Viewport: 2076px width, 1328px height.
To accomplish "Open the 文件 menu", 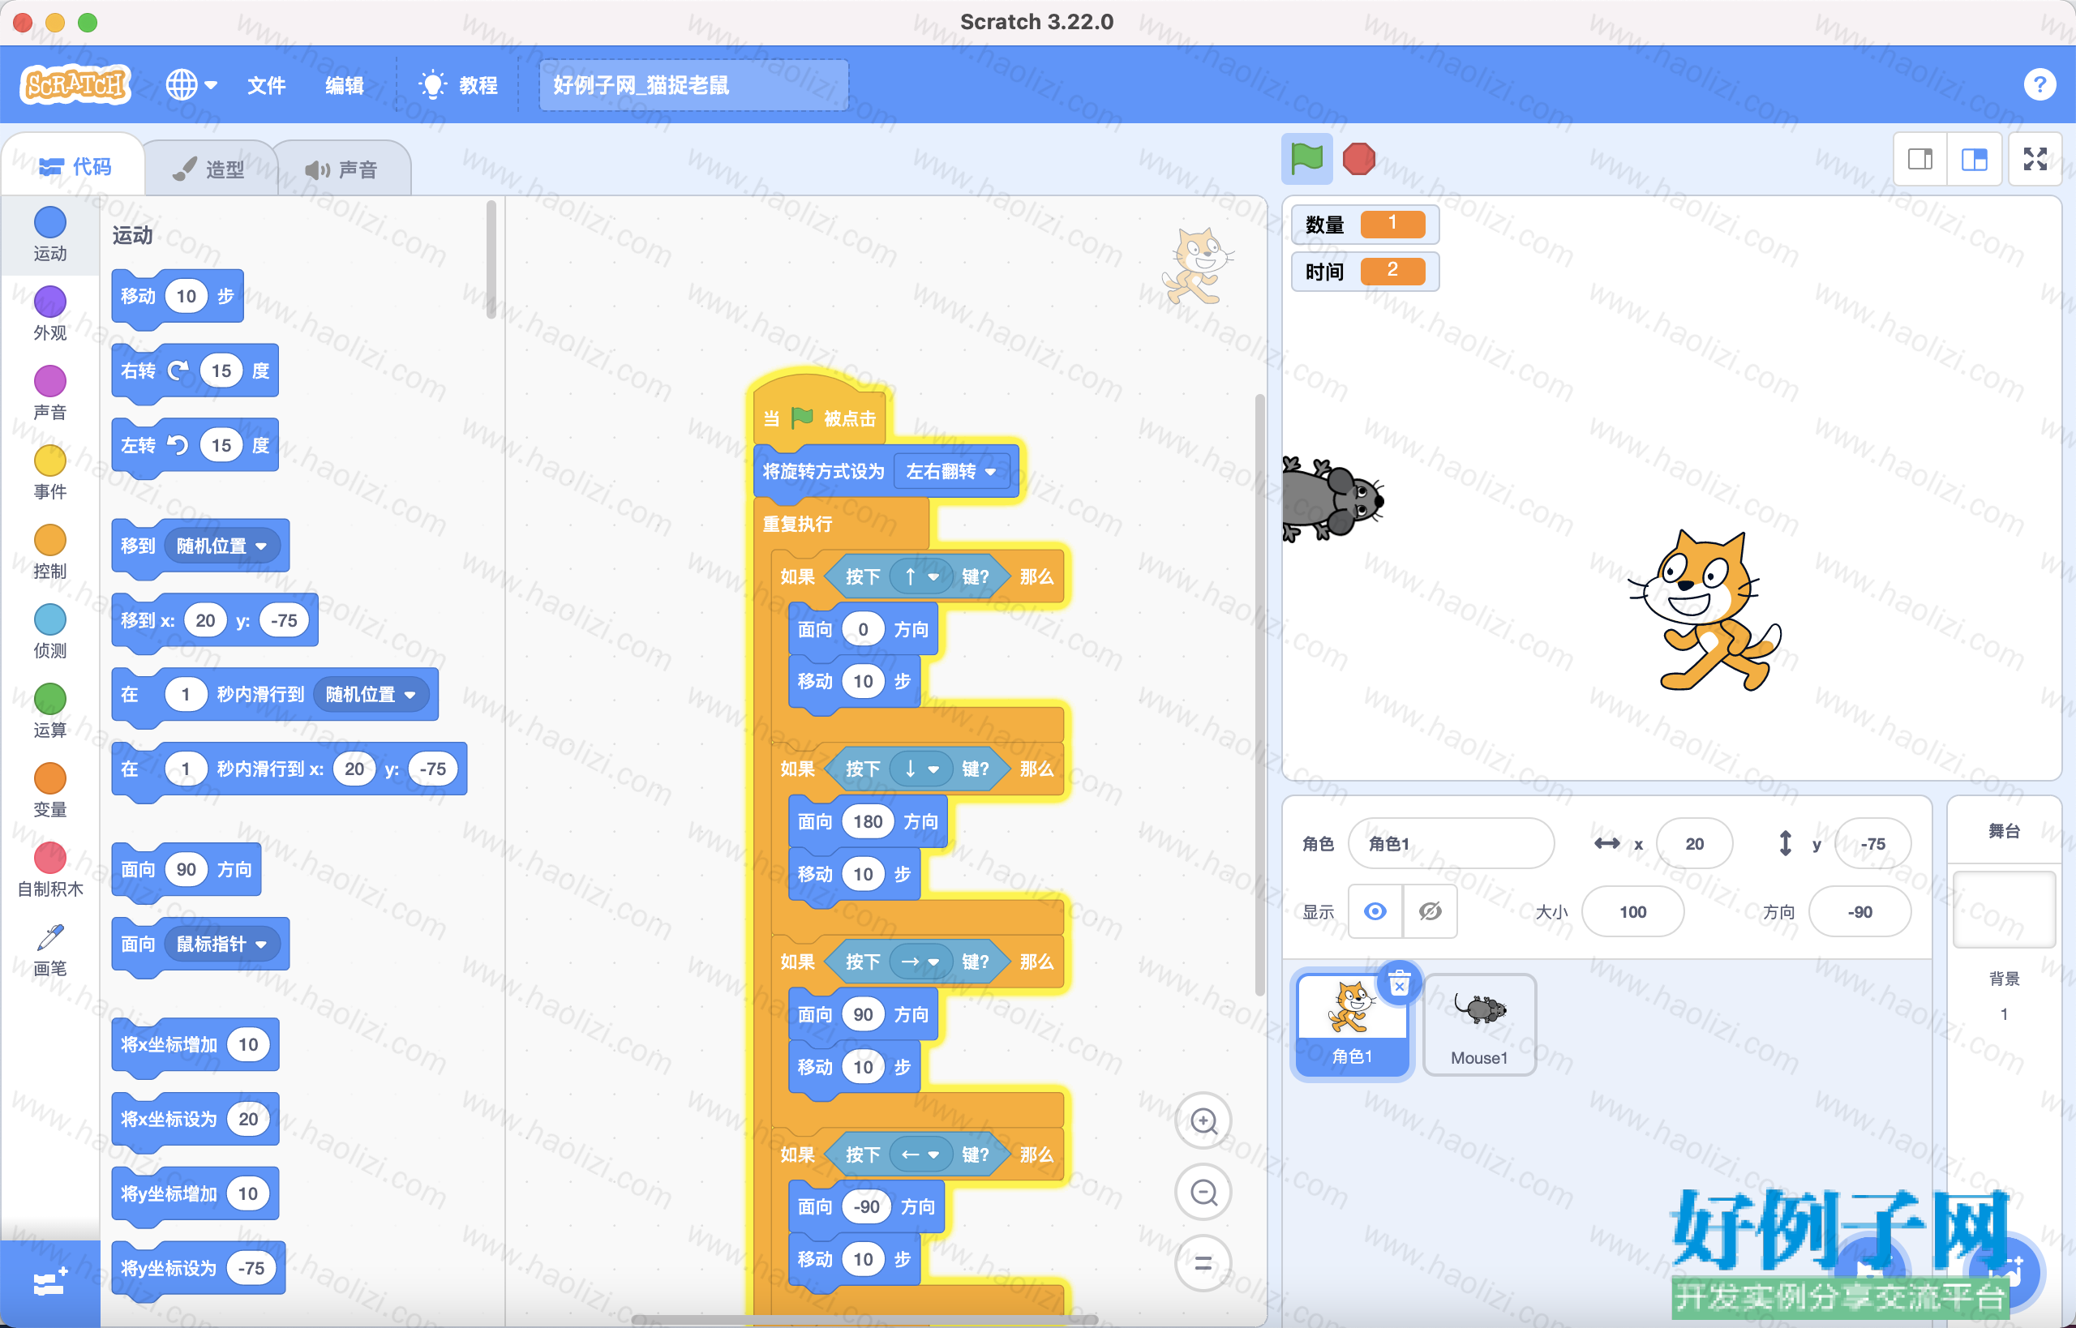I will 266,84.
